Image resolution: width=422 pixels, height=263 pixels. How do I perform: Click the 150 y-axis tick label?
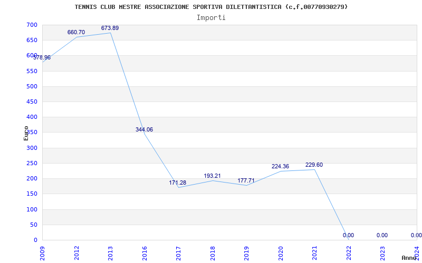tap(32, 194)
